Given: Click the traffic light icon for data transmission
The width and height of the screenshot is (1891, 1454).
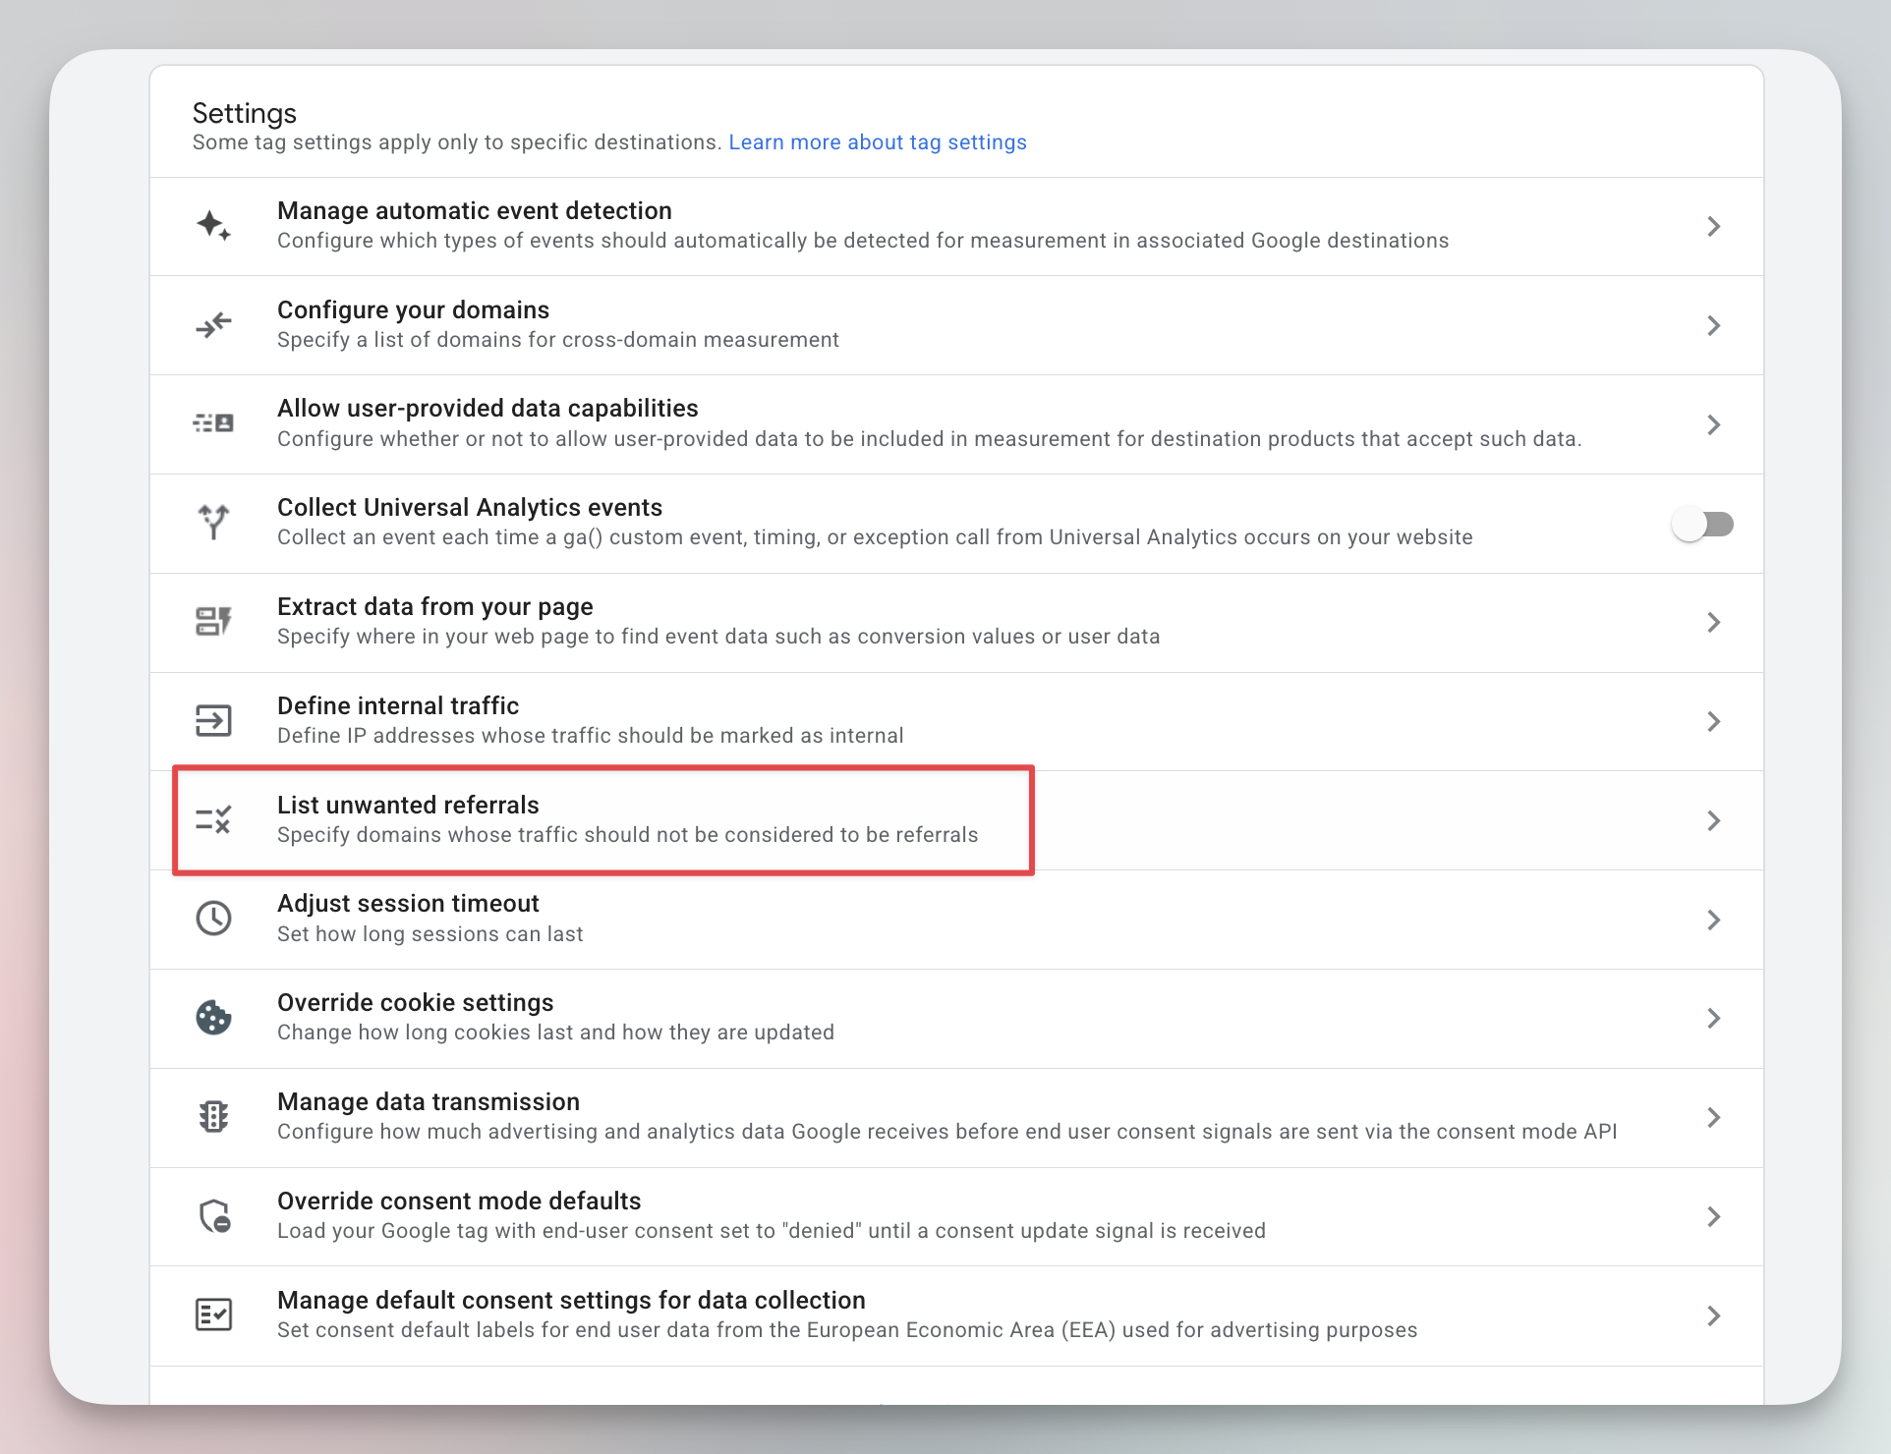Looking at the screenshot, I should tap(213, 1117).
